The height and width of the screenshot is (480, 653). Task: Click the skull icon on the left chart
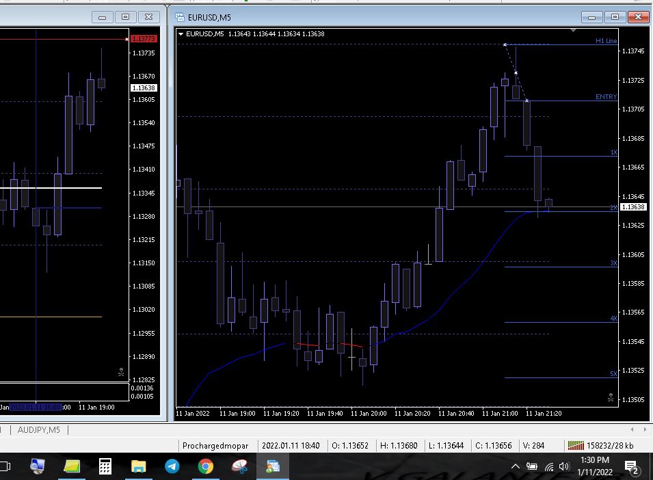[121, 372]
